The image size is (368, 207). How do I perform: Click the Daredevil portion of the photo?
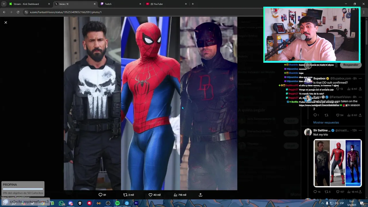208,103
